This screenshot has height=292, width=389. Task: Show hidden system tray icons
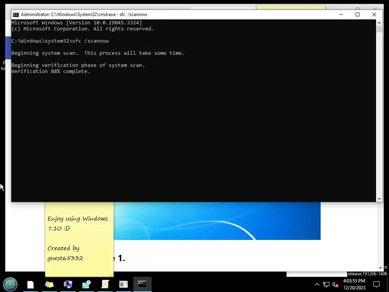pyautogui.click(x=317, y=284)
